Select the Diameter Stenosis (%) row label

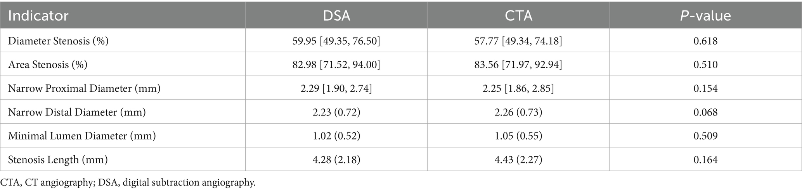tap(58, 41)
